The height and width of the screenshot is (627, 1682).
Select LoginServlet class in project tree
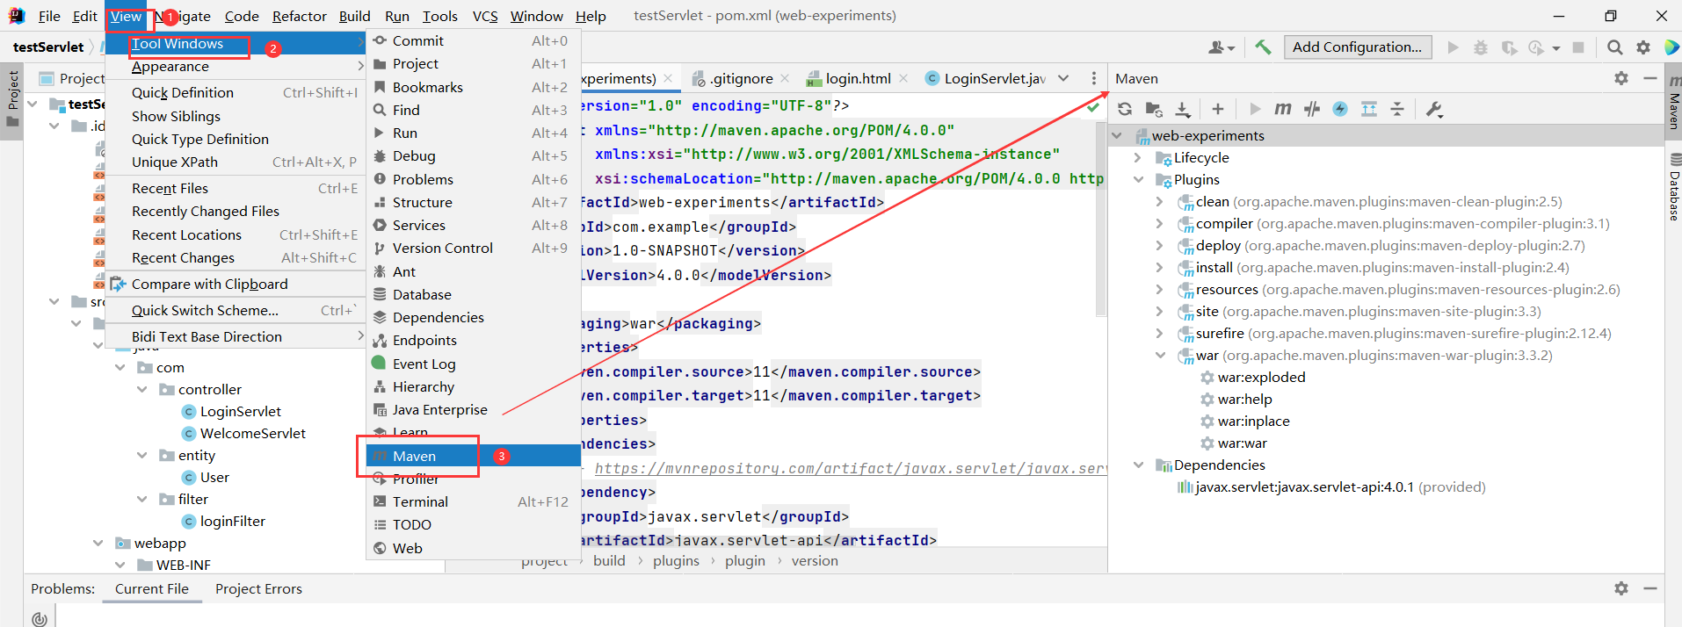click(240, 411)
